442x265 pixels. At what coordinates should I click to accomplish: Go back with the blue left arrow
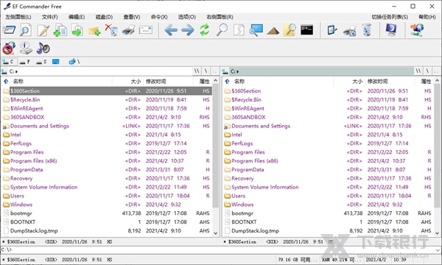pos(171,30)
